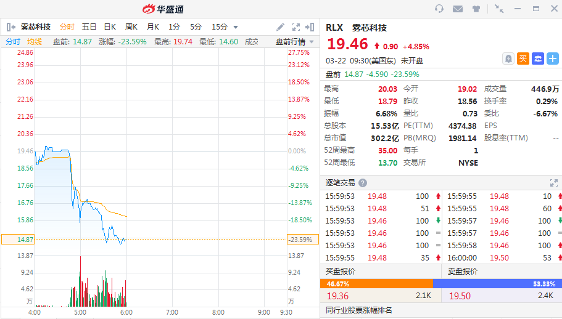Image resolution: width=562 pixels, height=319 pixels.
Task: Select the pencil drawing tool
Action: (280, 27)
